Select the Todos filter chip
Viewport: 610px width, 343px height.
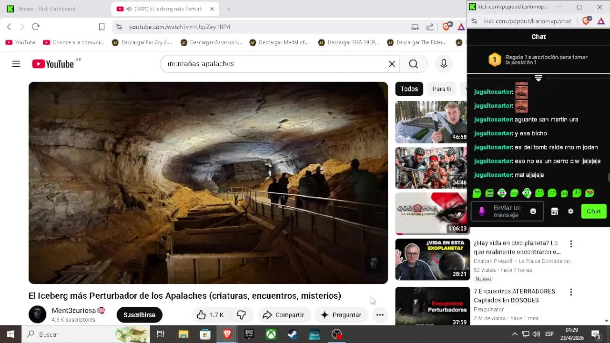[x=409, y=89]
